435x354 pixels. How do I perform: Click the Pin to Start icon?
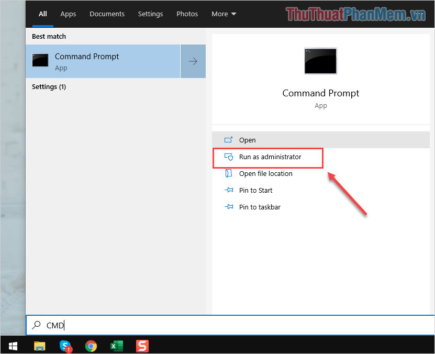click(229, 190)
